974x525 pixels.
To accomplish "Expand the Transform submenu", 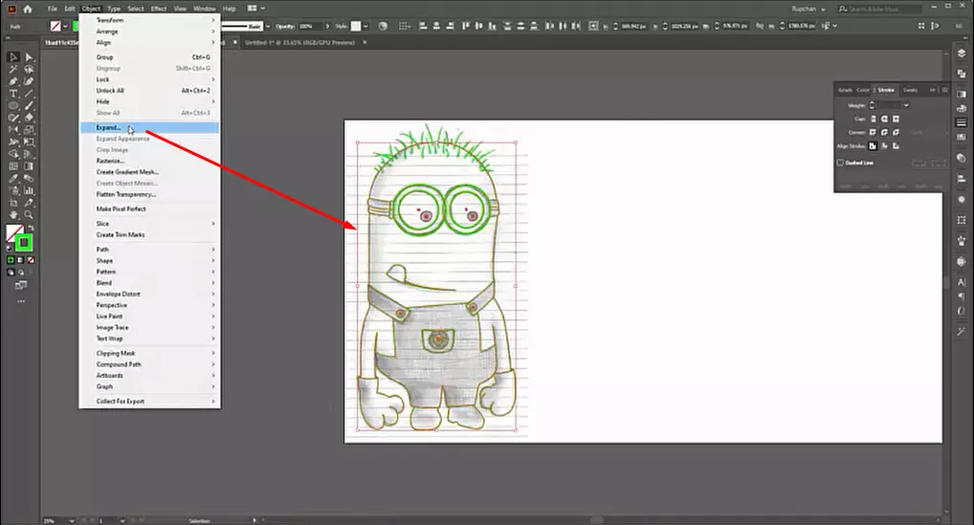I will click(x=149, y=20).
